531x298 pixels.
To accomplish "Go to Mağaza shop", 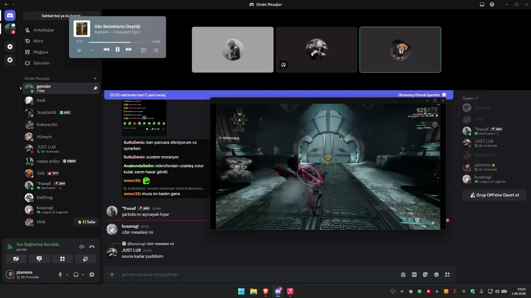I will pyautogui.click(x=61, y=52).
